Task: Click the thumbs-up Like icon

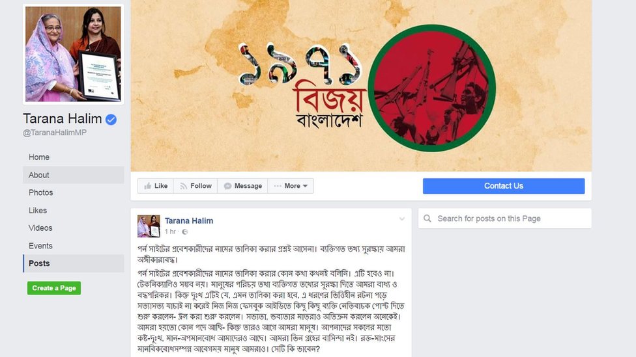Action: pos(148,186)
